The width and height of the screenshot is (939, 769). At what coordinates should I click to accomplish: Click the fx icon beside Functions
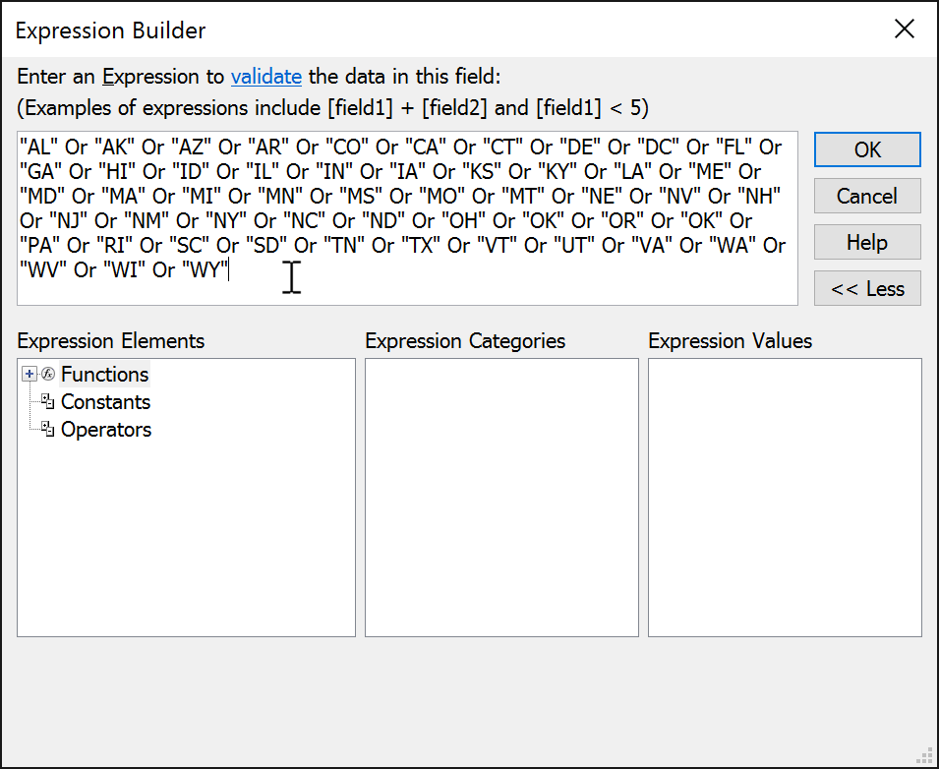(x=47, y=374)
